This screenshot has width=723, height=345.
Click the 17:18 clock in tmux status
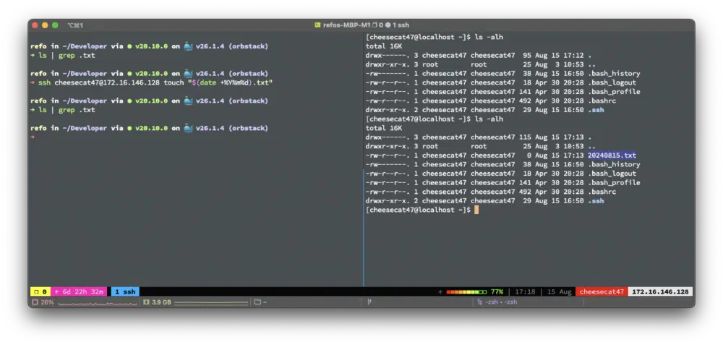point(525,291)
